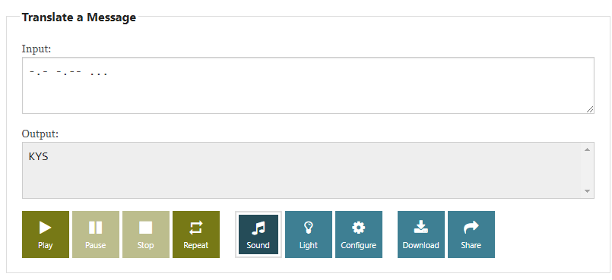Play the Morse code message
Viewport: 612px width, 280px height.
(x=46, y=234)
